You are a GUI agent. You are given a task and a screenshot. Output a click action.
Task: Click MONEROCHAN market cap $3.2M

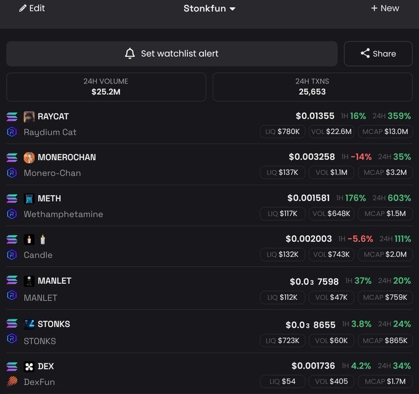coord(385,172)
